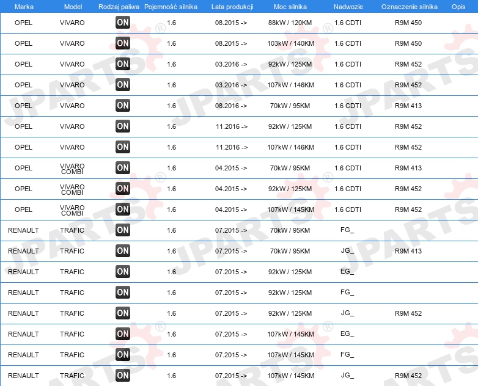
Task: Click '1.6 CDTI' in the 88kW/120KM row
Action: click(x=348, y=23)
